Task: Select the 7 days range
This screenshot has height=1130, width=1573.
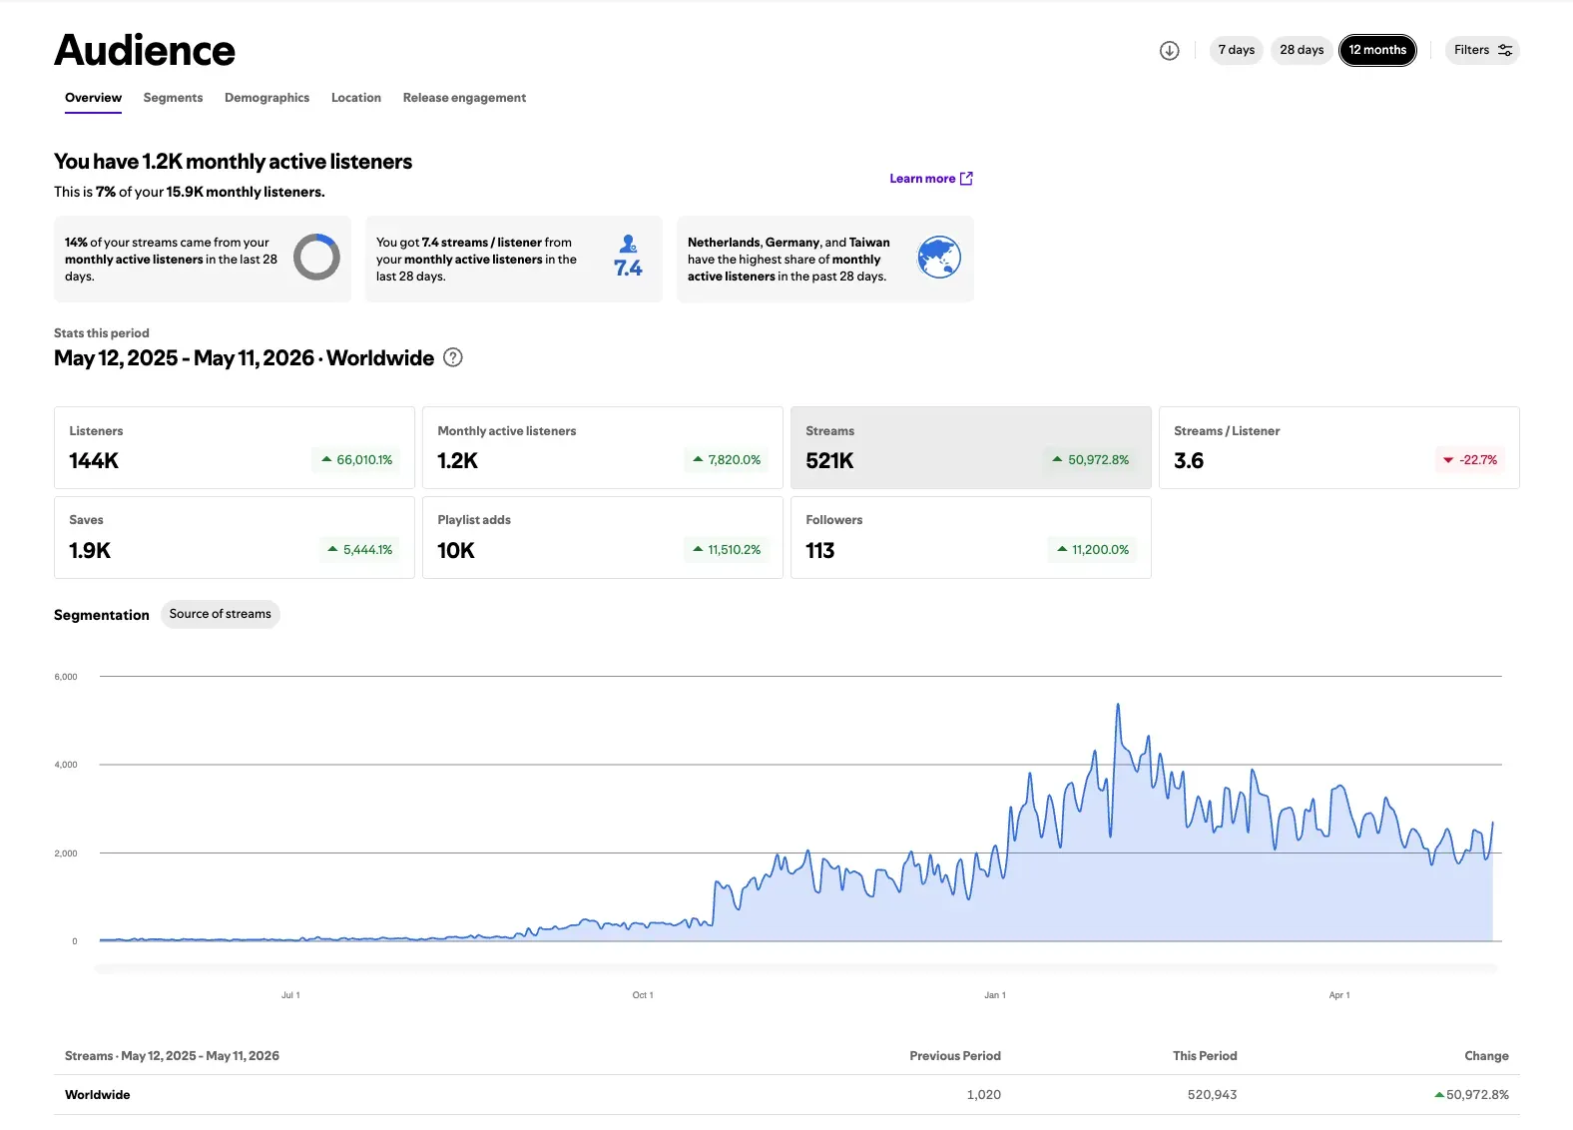Action: [x=1236, y=50]
